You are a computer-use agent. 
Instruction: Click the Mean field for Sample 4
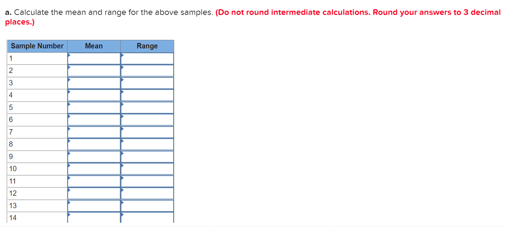tap(94, 95)
